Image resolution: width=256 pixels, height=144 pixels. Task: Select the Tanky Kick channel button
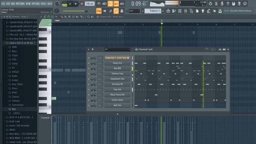[117, 63]
